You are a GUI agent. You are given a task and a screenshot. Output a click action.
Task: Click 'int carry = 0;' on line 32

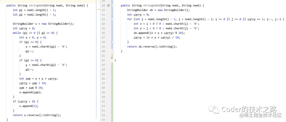coord(138,15)
